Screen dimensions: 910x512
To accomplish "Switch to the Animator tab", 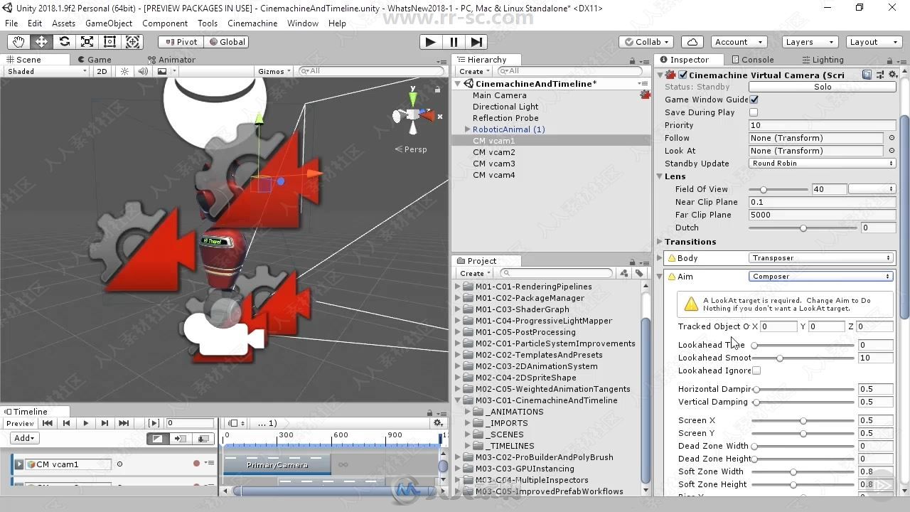I will point(171,60).
